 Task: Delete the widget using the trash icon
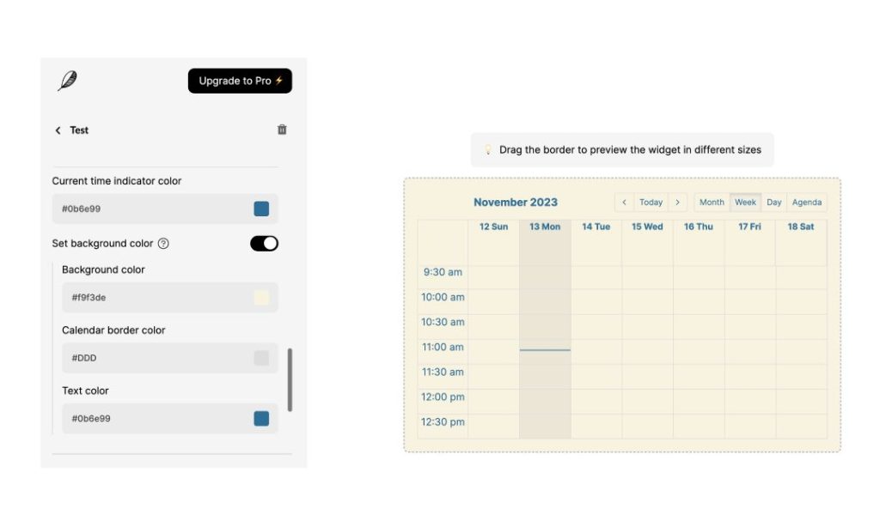coord(281,129)
